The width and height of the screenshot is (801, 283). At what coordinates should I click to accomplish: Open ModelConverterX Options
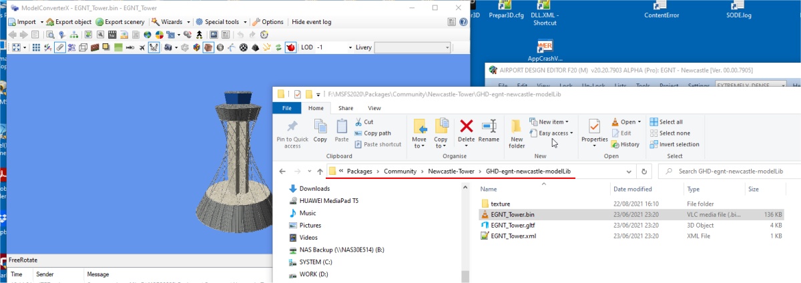click(x=268, y=22)
